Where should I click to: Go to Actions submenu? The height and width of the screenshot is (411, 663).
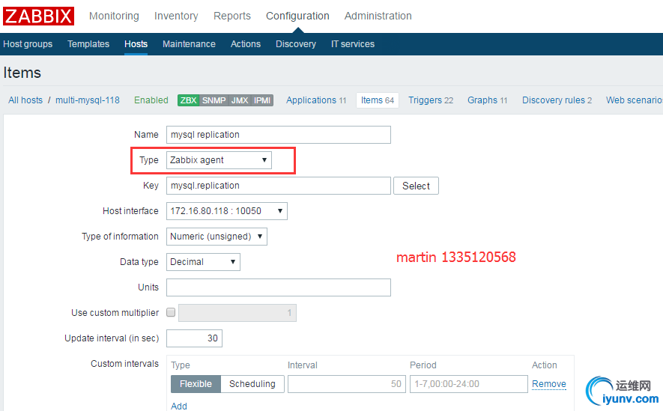coord(246,44)
